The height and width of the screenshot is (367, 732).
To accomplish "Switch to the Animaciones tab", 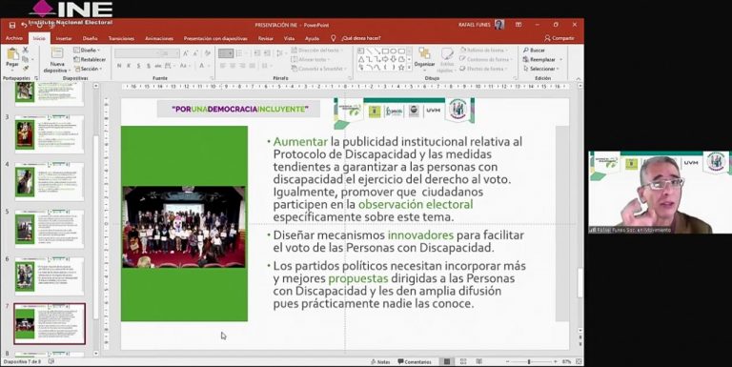I will pos(159,38).
